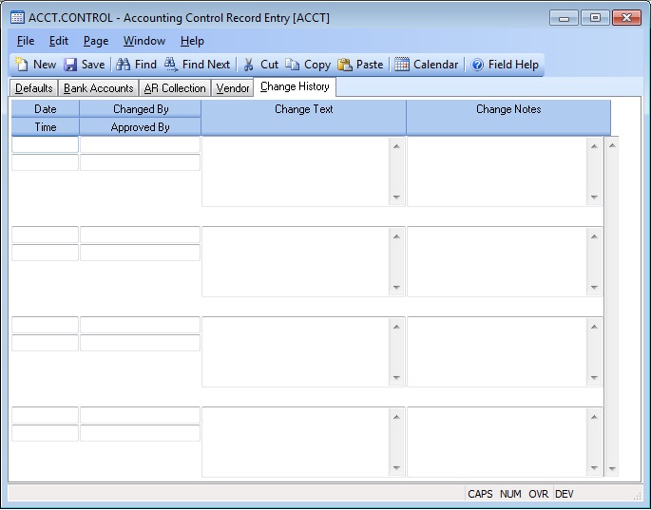651x510 pixels.
Task: Select the Vendor tab
Action: [233, 88]
